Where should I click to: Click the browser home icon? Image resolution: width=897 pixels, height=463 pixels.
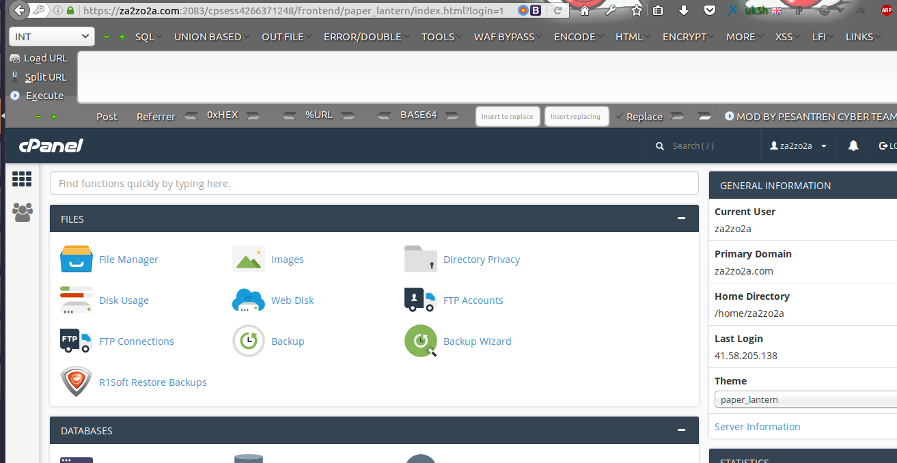click(585, 10)
